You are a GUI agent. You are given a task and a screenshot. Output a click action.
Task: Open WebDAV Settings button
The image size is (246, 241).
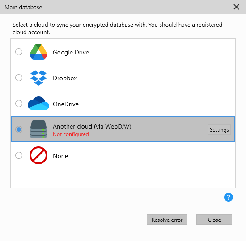point(219,129)
